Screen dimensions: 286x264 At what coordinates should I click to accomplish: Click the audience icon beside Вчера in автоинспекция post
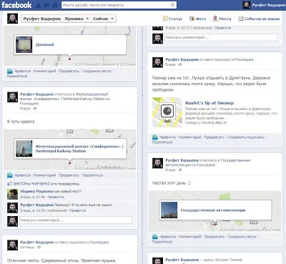click(x=180, y=170)
